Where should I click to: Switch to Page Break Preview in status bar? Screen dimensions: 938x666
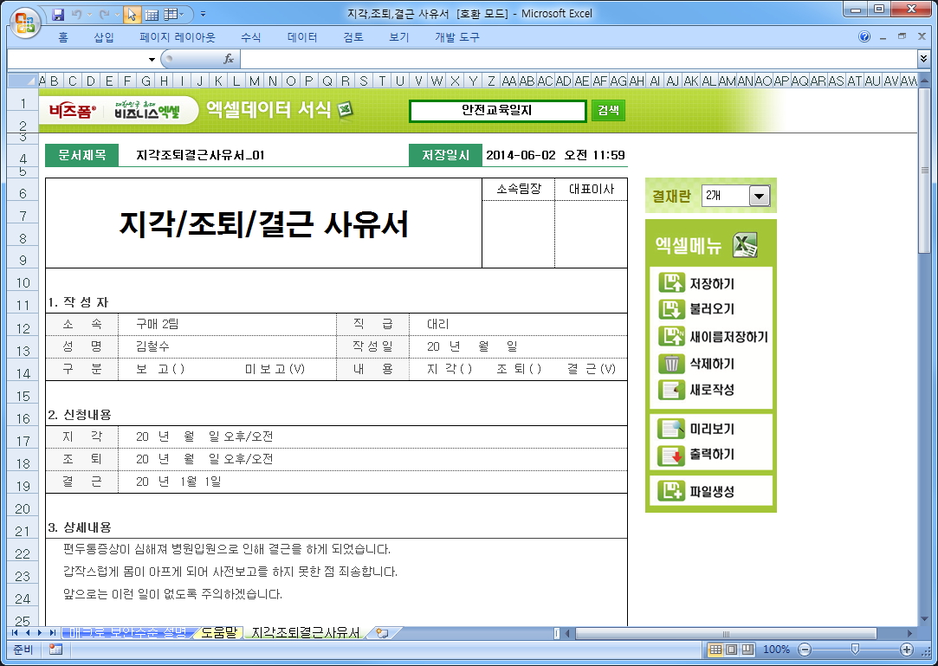747,650
